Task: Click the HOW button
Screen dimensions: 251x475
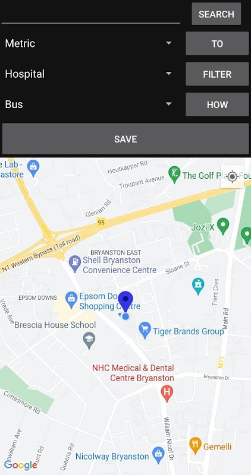Action: tap(217, 104)
